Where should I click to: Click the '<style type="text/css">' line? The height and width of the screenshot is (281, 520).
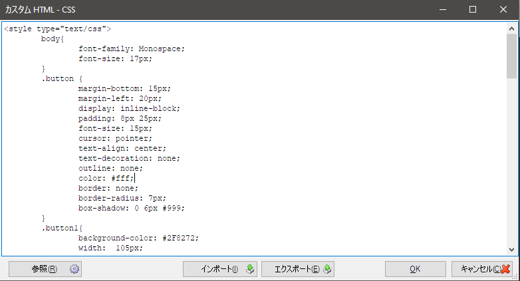pyautogui.click(x=57, y=29)
